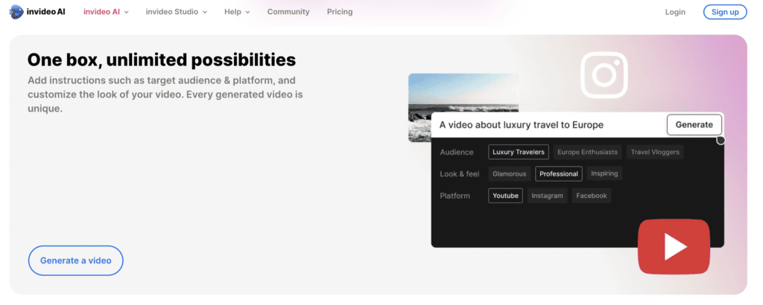Click the invideo AI logo icon
Image resolution: width=763 pixels, height=305 pixels.
[16, 12]
